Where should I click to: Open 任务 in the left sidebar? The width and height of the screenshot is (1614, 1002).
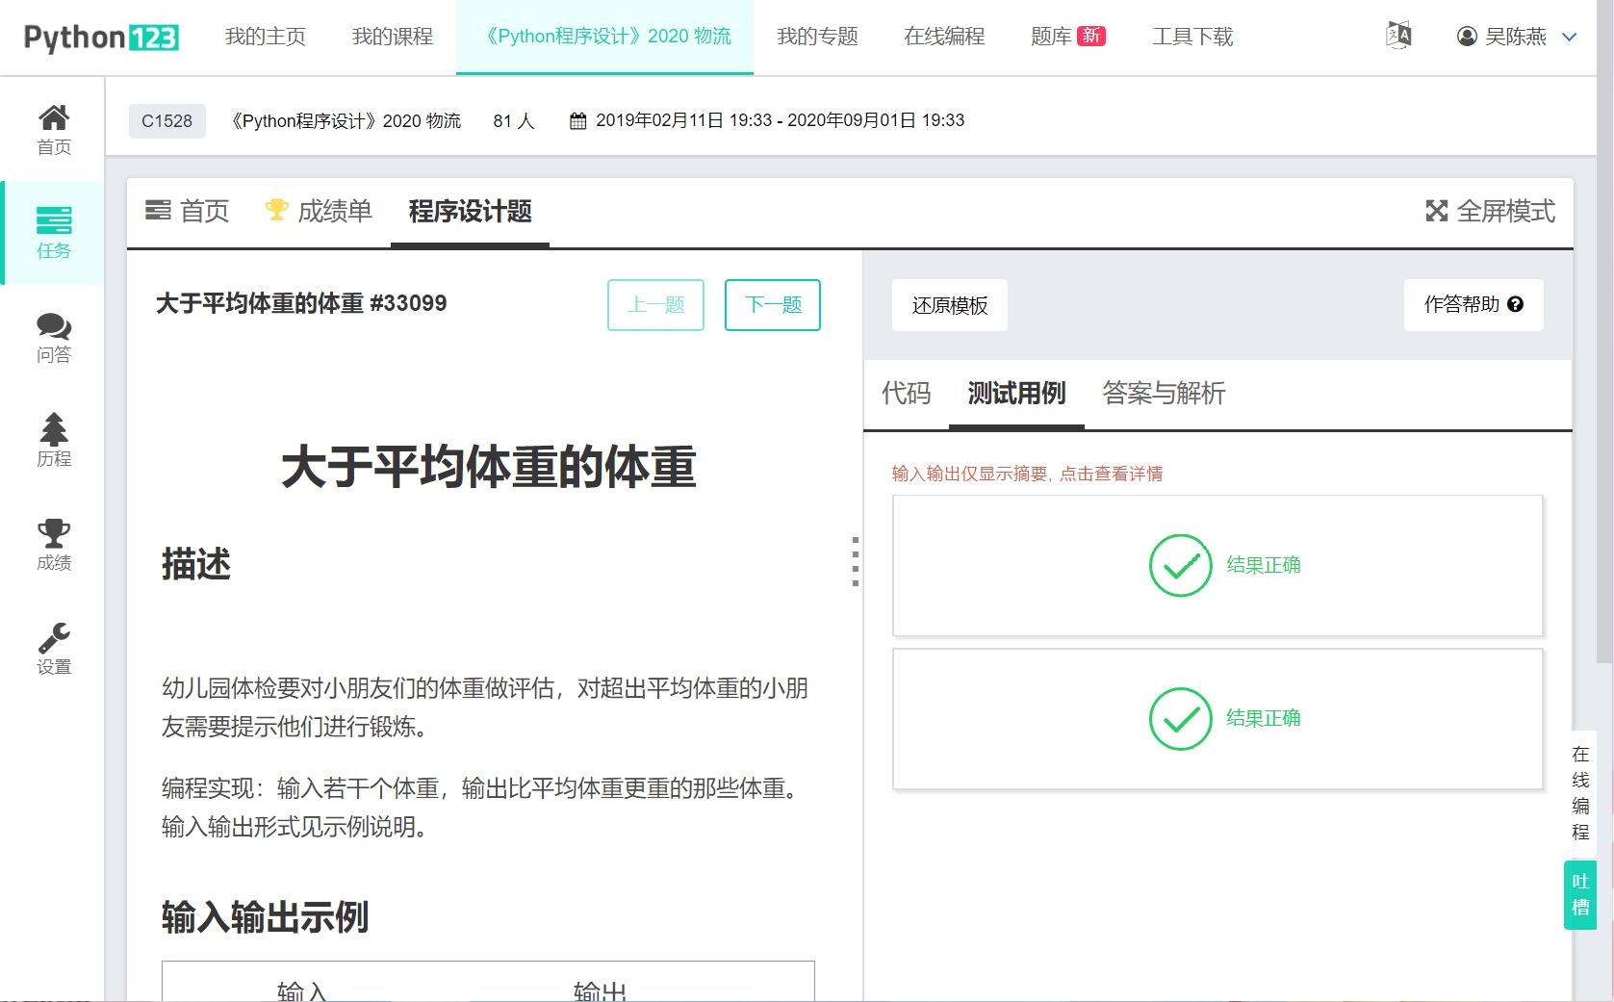tap(54, 233)
